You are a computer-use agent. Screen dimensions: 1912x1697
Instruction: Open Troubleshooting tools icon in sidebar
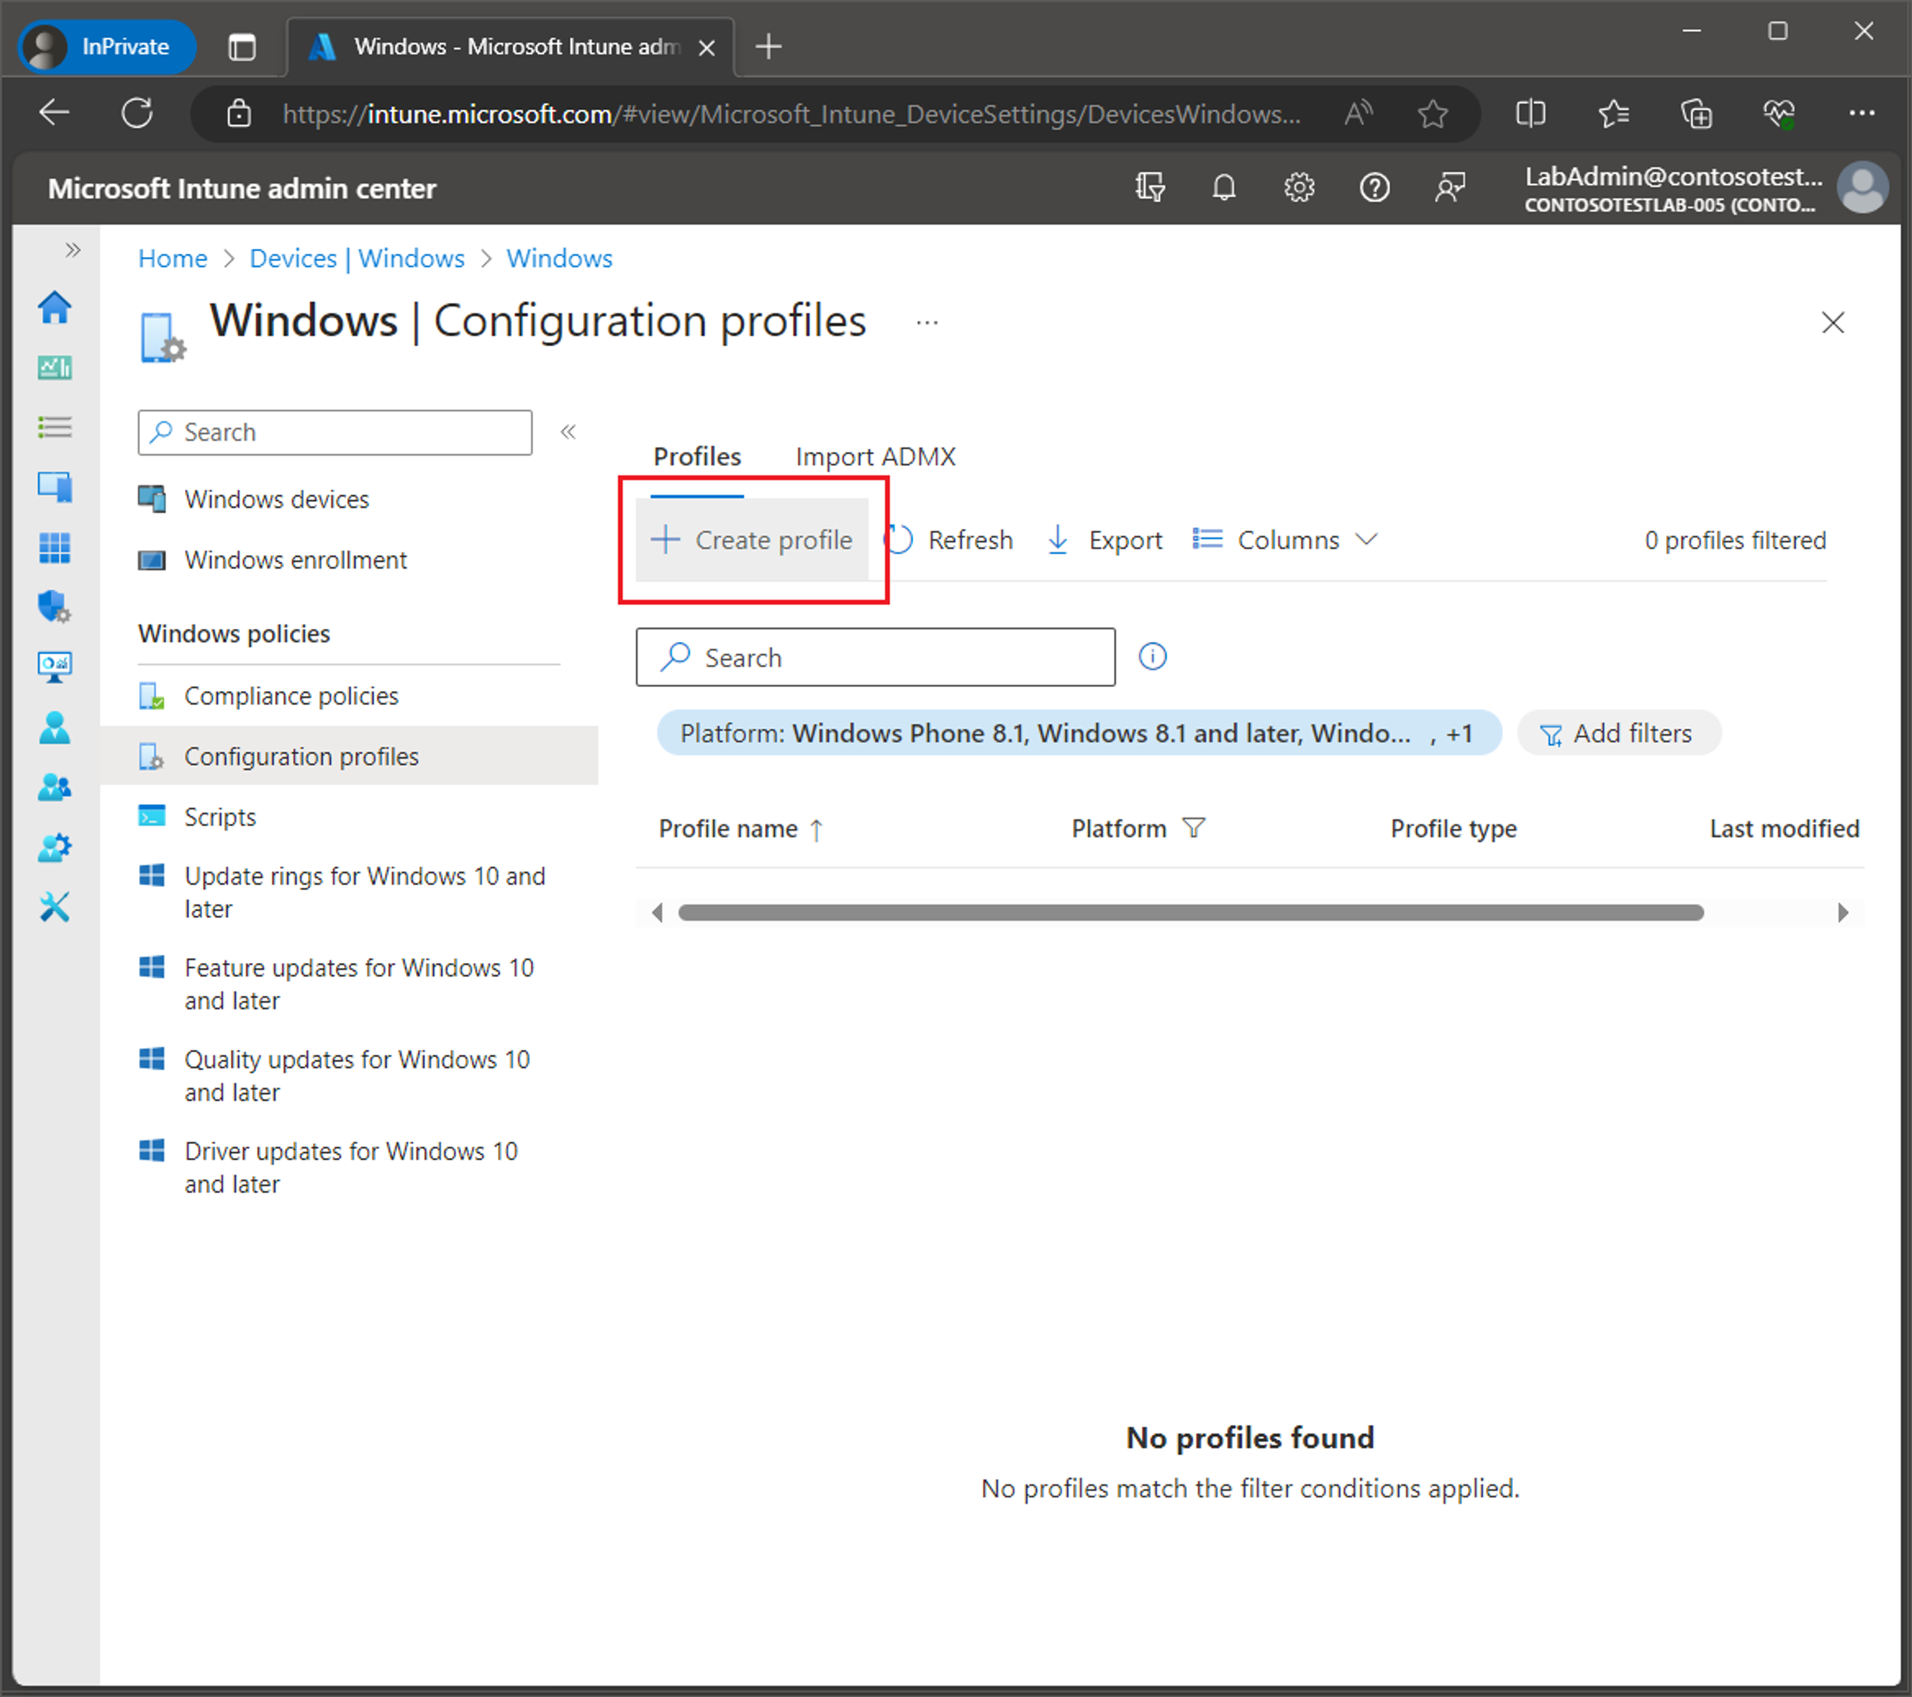tap(54, 907)
